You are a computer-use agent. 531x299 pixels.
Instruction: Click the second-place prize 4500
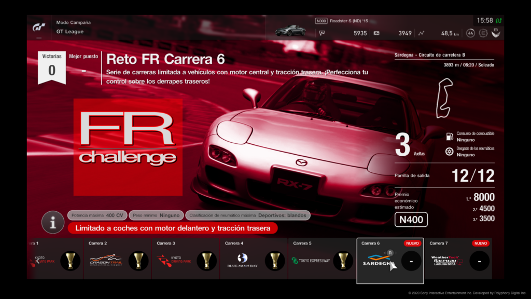click(x=486, y=209)
